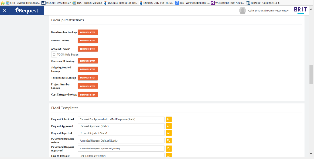Define filter for Vendor Lookup
Image resolution: width=314 pixels, height=159 pixels.
tap(88, 41)
